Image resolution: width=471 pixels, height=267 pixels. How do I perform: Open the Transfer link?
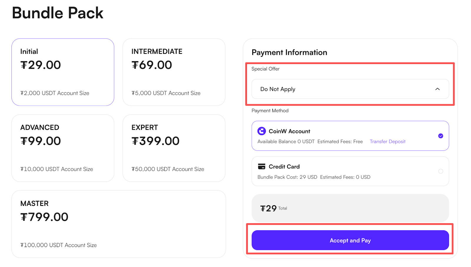tap(378, 142)
